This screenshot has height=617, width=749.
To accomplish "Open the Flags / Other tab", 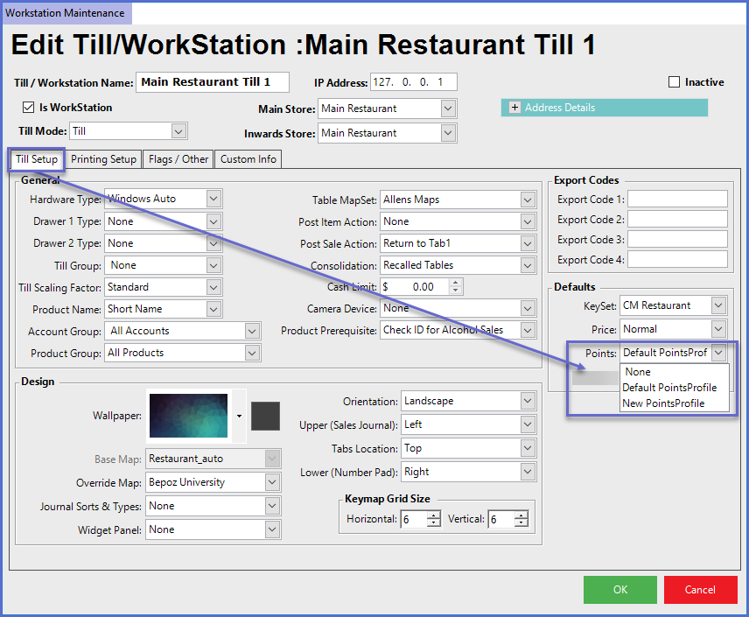I will point(178,159).
